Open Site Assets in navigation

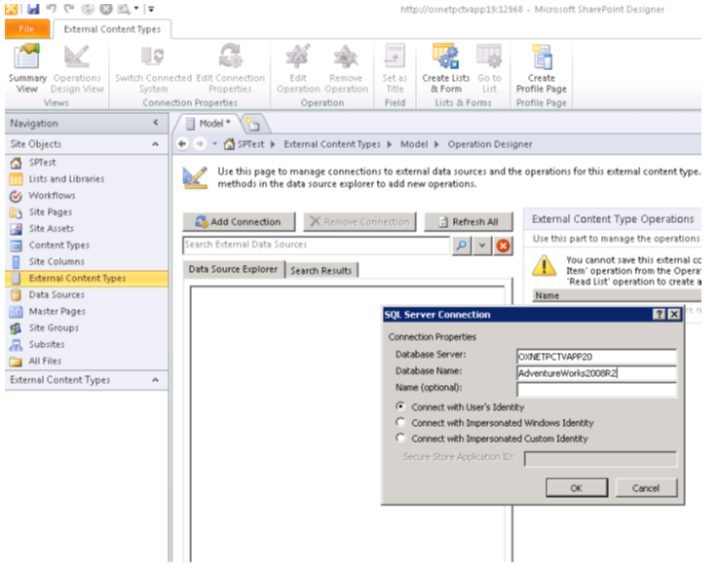click(52, 228)
